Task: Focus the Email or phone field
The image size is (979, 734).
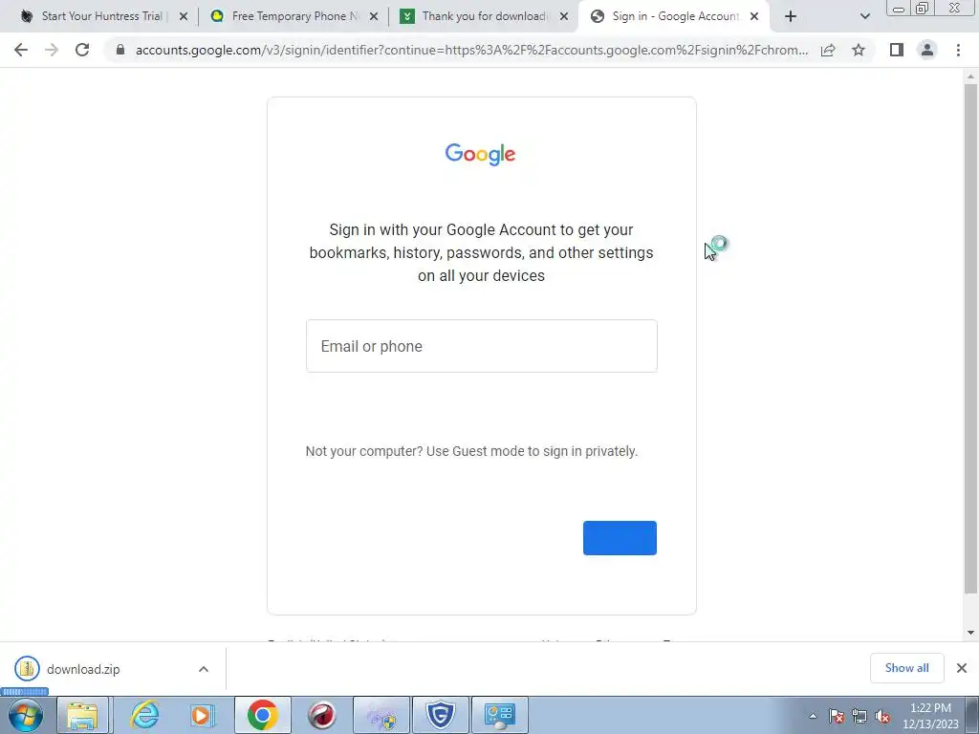Action: click(x=482, y=346)
